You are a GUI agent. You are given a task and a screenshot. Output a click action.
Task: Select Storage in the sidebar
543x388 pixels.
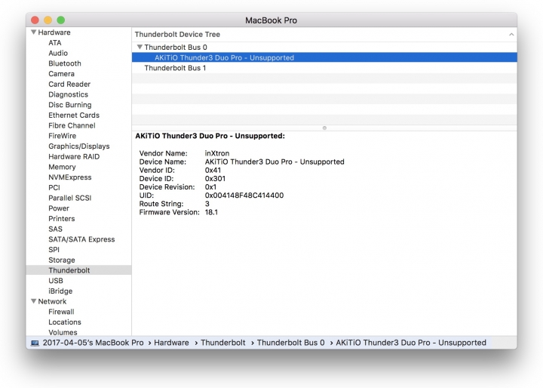[x=62, y=260]
